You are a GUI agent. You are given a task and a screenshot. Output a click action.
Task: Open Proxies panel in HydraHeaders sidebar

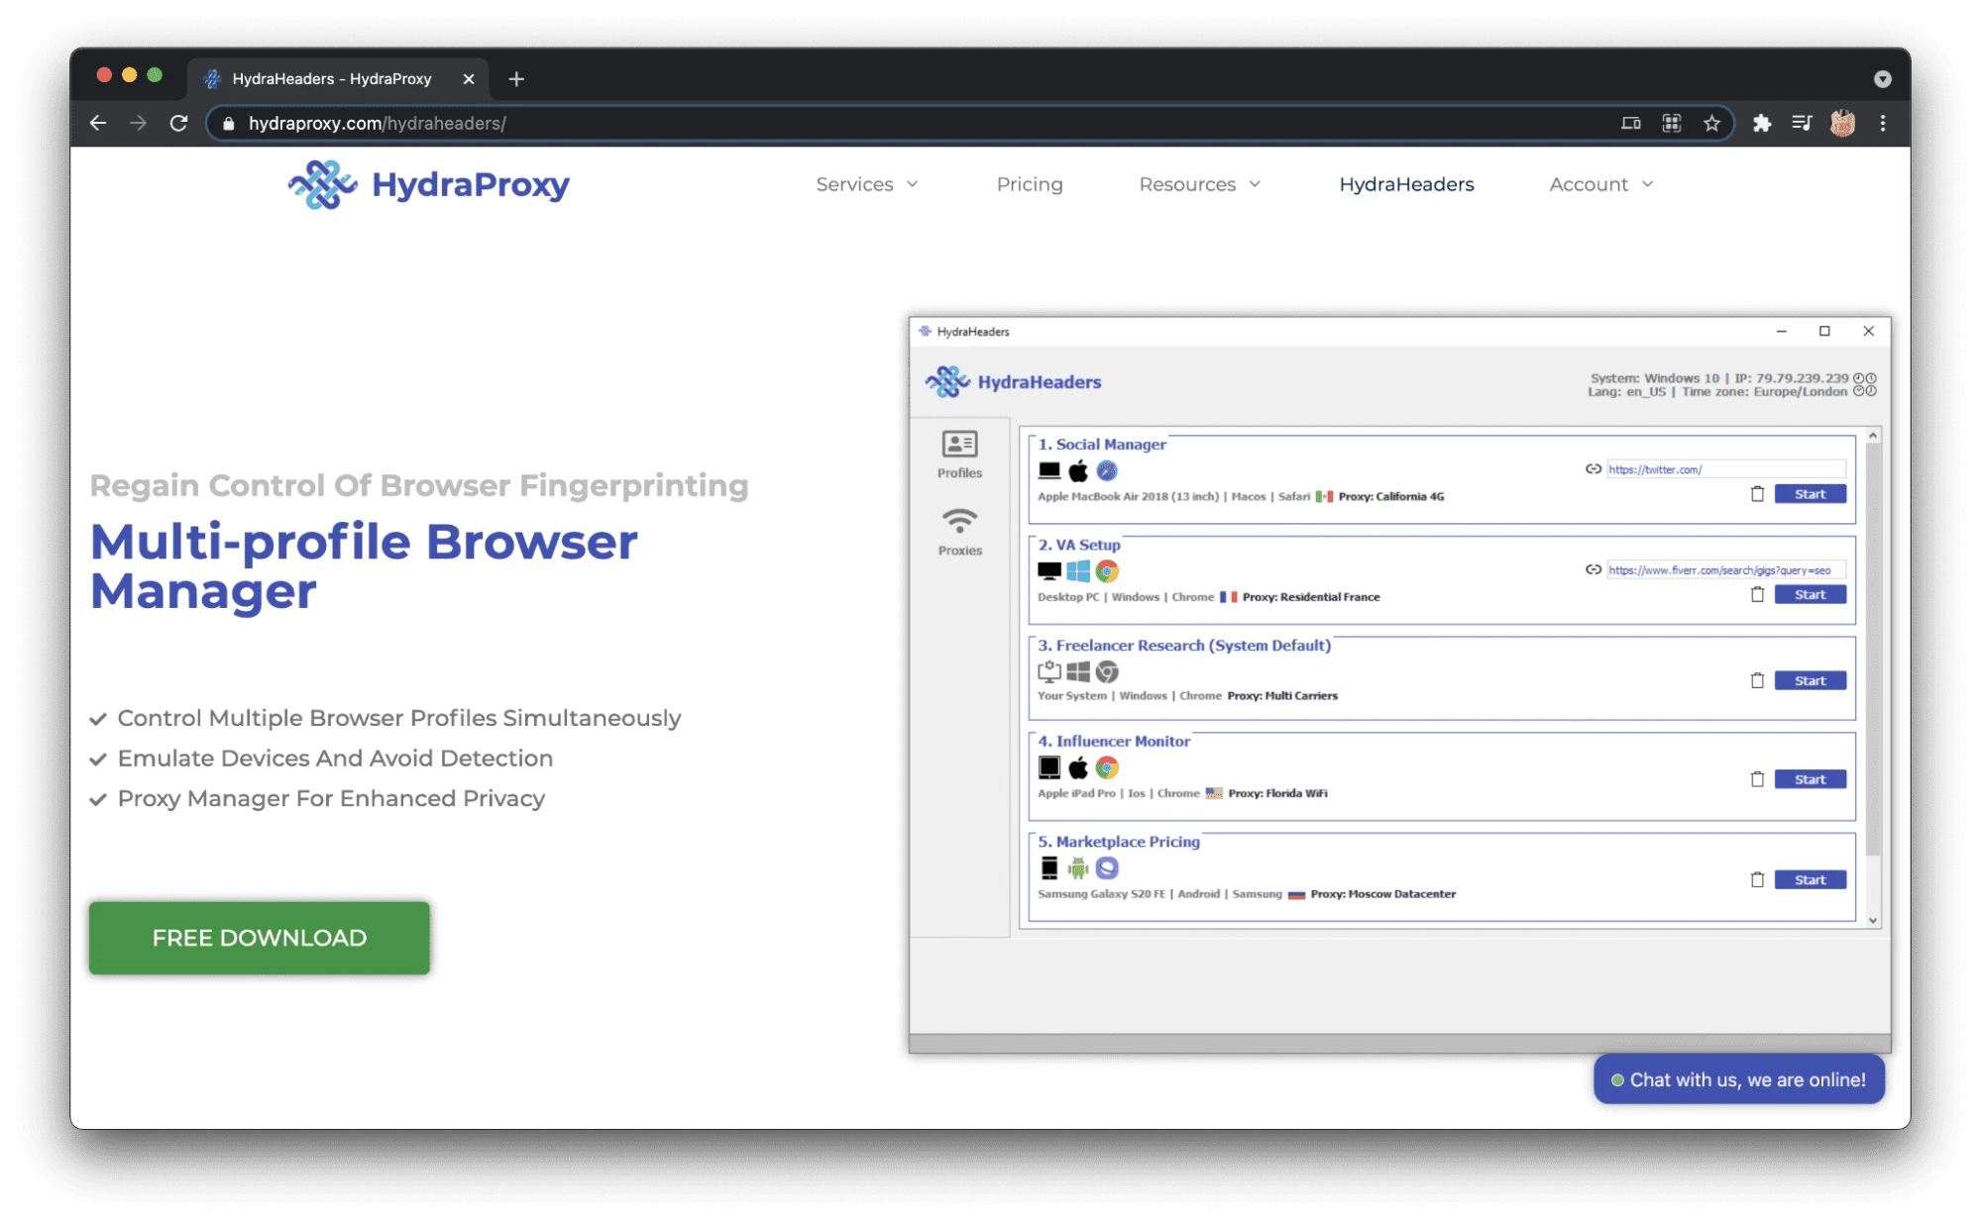[x=959, y=533]
